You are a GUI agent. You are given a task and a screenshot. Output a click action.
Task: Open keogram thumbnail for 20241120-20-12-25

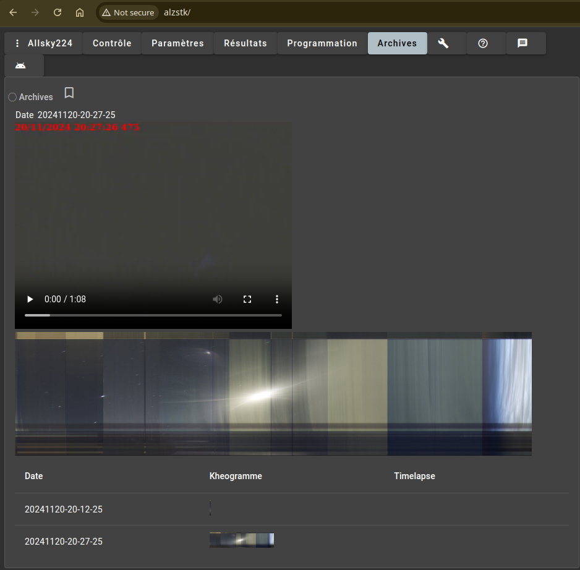point(210,508)
